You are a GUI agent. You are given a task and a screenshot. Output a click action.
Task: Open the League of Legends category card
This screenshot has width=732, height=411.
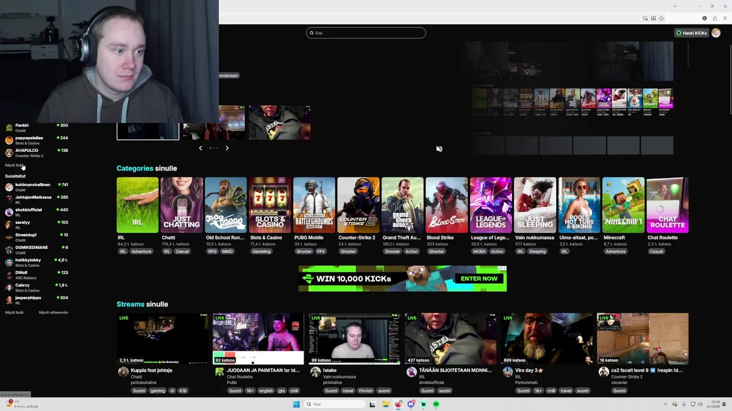pos(491,205)
